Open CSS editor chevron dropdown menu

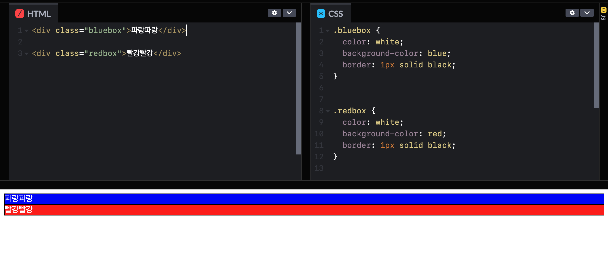coord(587,13)
